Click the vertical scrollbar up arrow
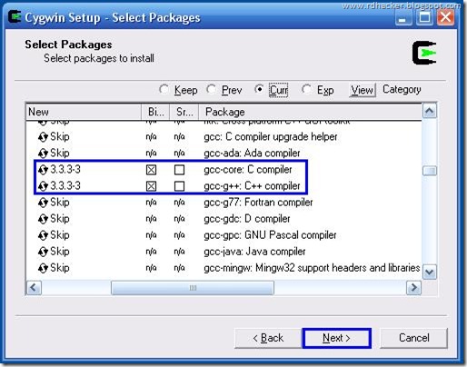 (x=430, y=111)
